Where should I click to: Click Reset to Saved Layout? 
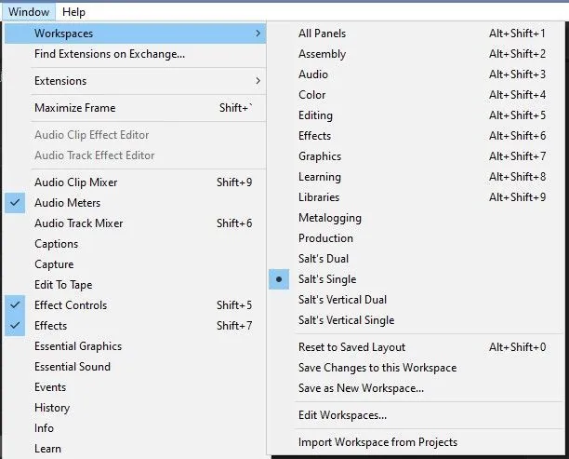click(x=351, y=347)
